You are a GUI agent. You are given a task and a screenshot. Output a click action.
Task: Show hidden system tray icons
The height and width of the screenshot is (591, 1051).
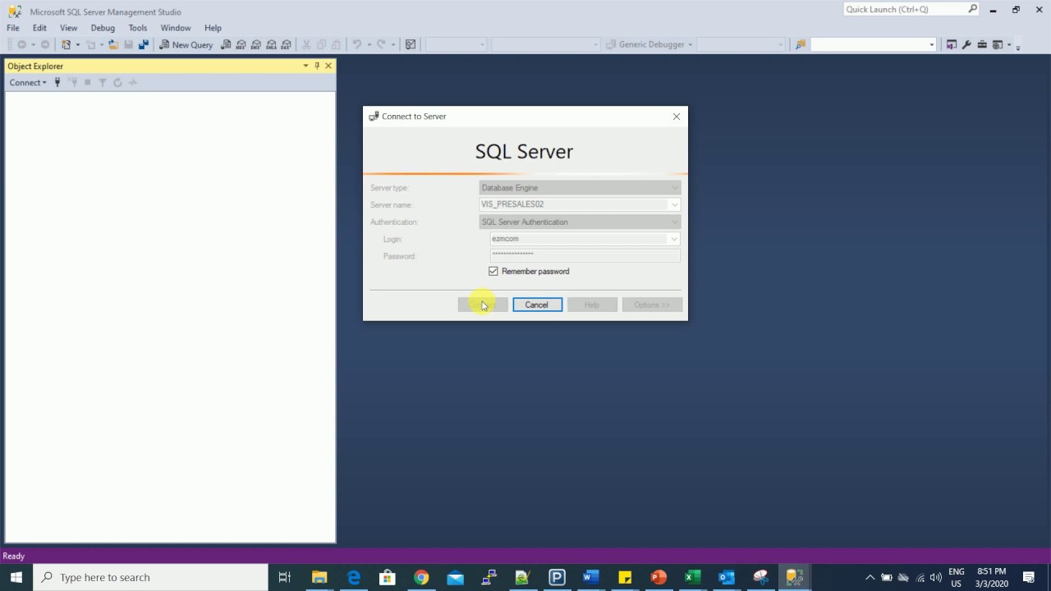coord(870,577)
